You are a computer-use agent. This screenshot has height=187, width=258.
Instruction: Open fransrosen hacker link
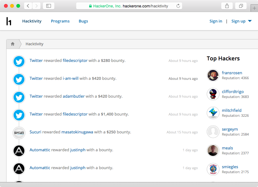coord(232,73)
